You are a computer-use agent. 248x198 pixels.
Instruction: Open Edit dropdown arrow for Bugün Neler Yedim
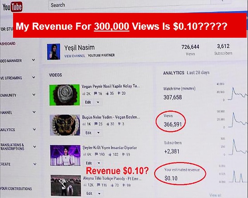[x=98, y=133]
